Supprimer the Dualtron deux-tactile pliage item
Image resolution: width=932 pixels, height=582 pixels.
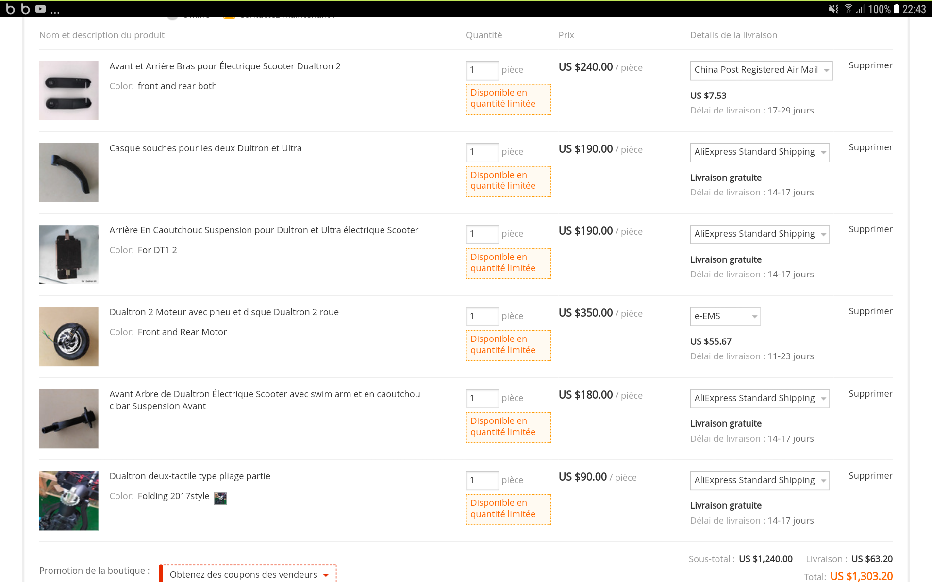870,476
